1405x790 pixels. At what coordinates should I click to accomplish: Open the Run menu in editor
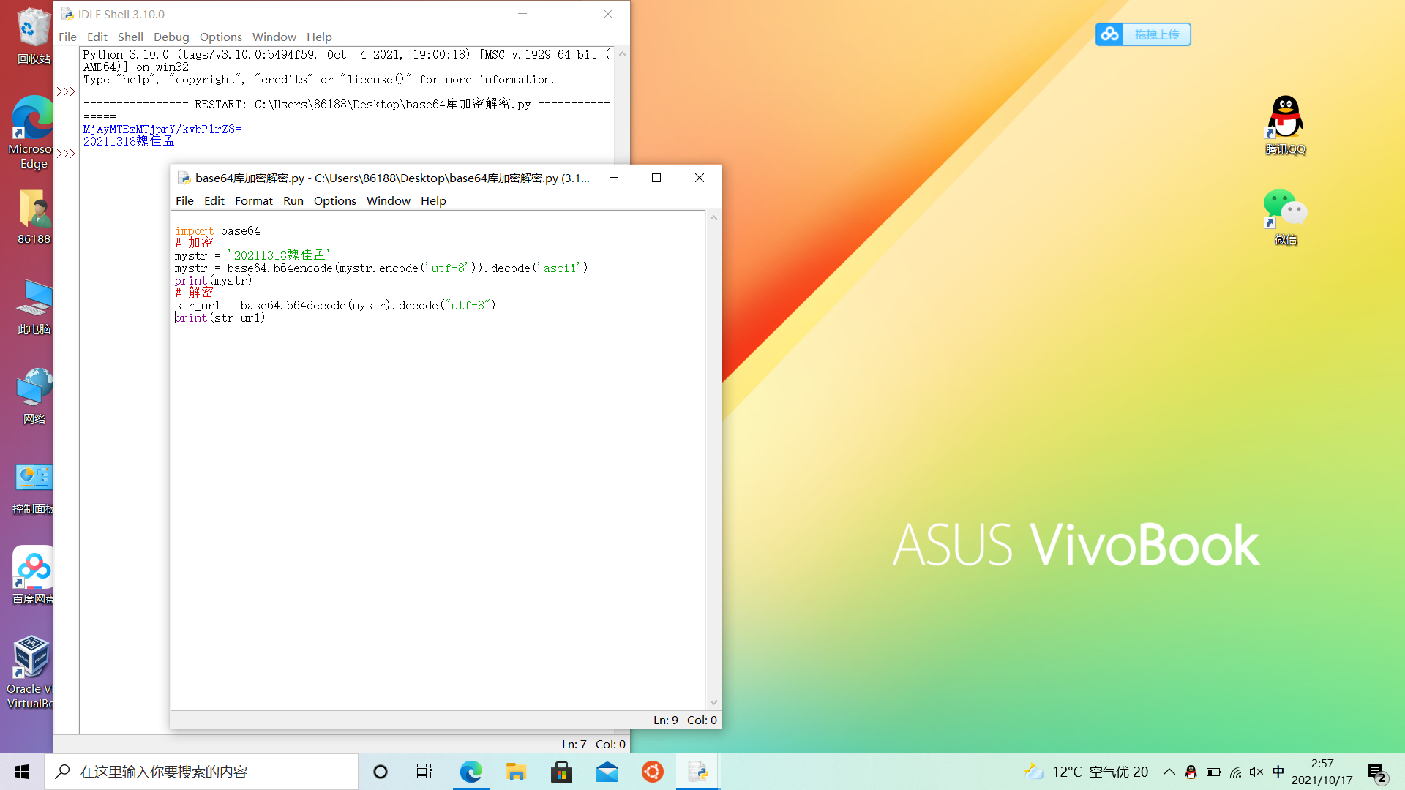click(293, 200)
